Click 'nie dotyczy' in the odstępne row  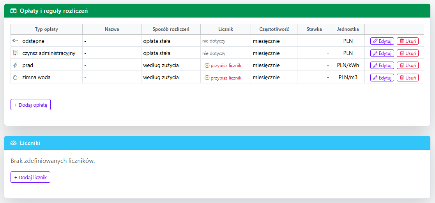click(214, 41)
